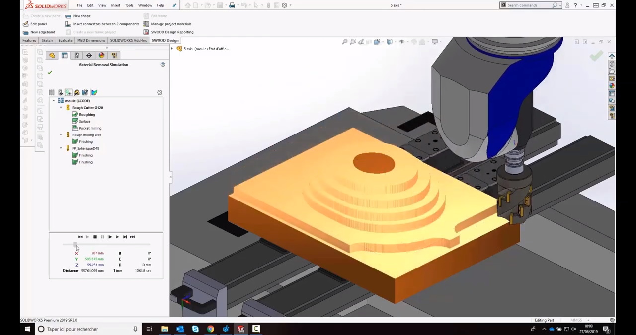Screen dimensions: 636x335
Task: Click Manage project materials
Action: coord(170,24)
